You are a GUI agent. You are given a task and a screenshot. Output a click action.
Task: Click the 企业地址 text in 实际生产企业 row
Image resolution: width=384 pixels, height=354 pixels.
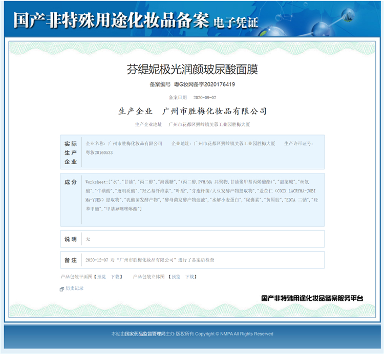(x=223, y=144)
